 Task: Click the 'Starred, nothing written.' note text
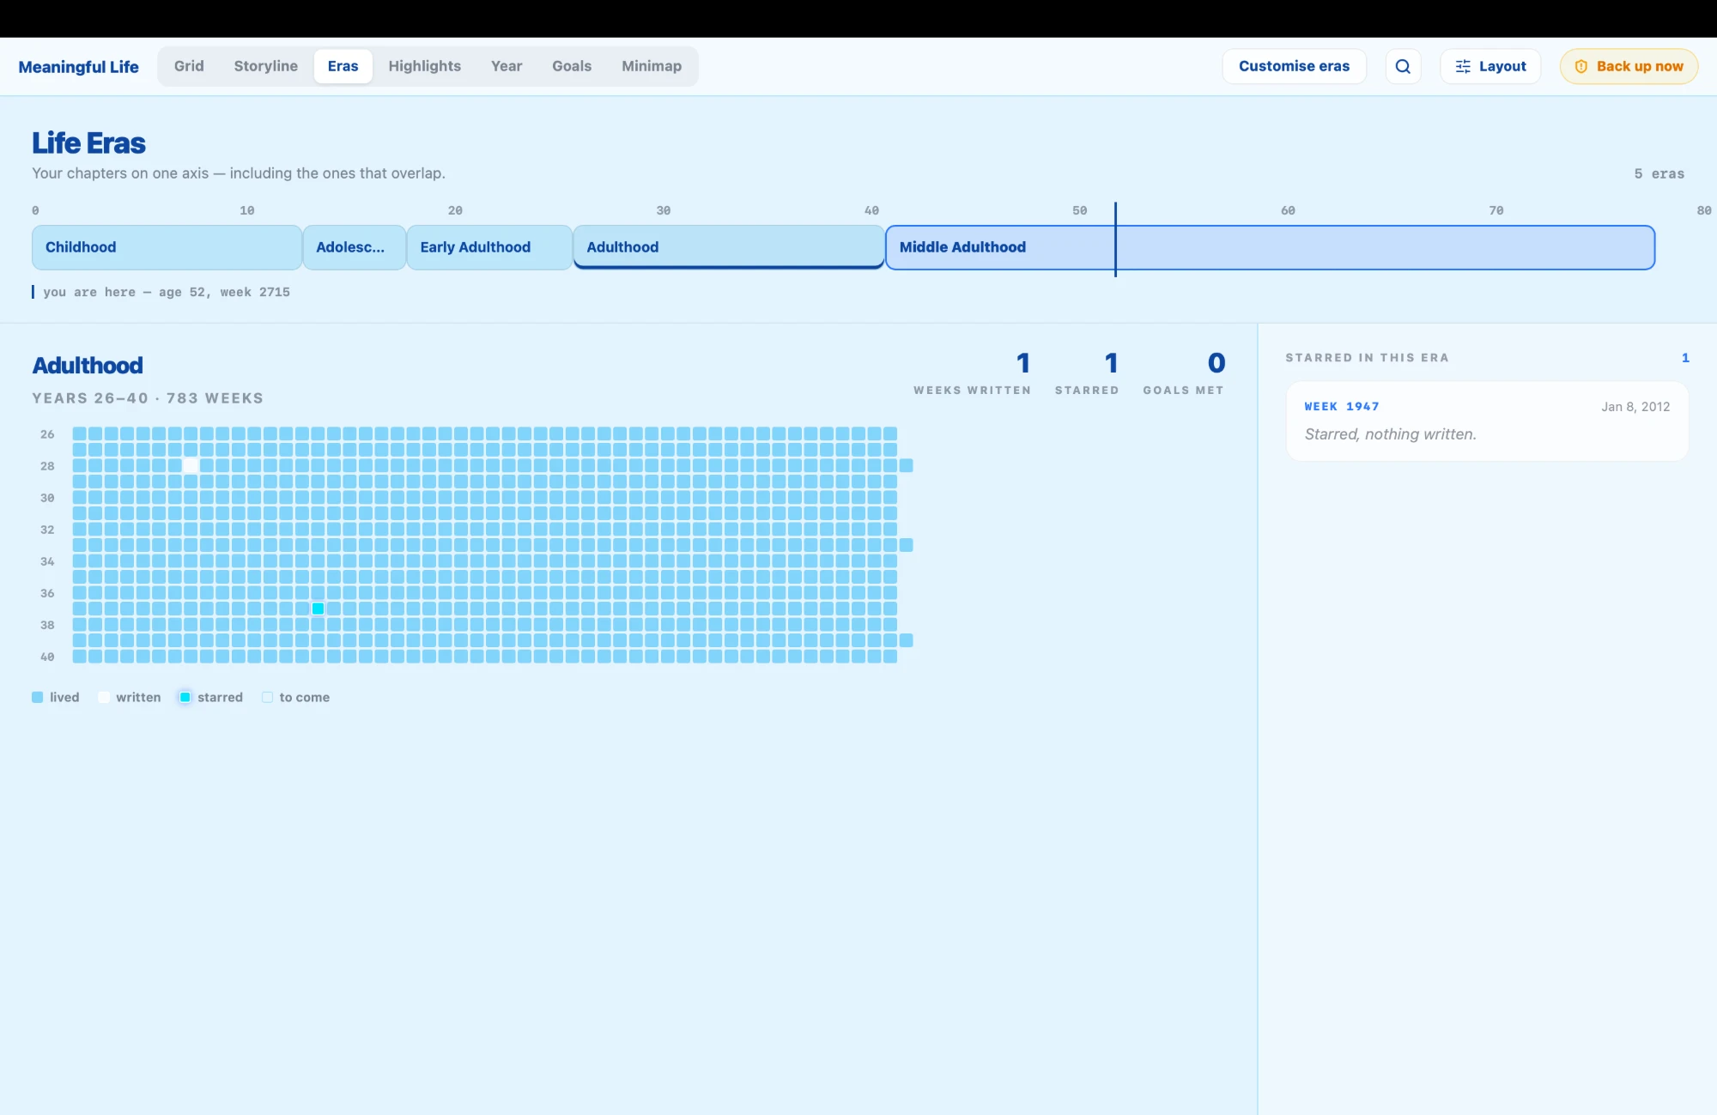pyautogui.click(x=1390, y=434)
